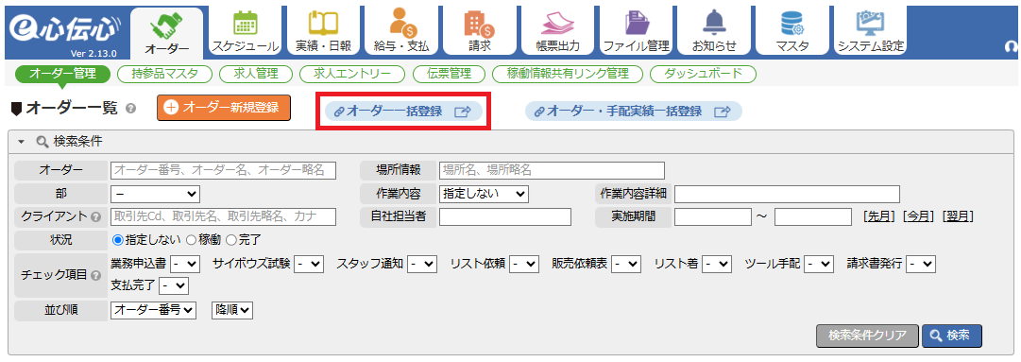Viewport: 1021px width, 362px height.
Task: Click the 検索条件 magnifier icon
Action: click(x=43, y=141)
